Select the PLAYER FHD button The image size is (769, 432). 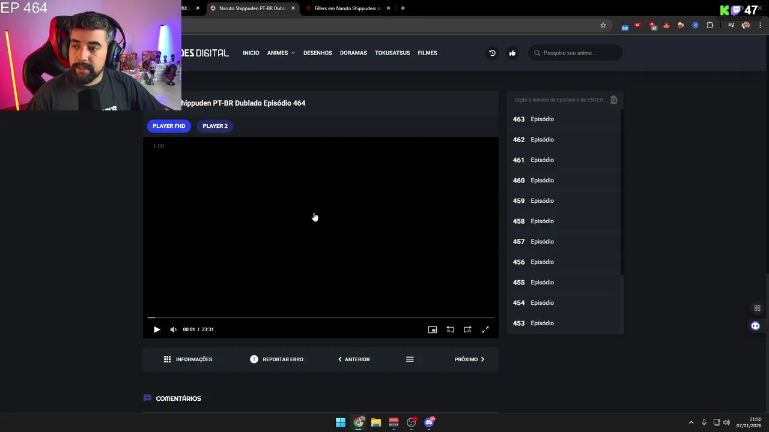click(169, 126)
